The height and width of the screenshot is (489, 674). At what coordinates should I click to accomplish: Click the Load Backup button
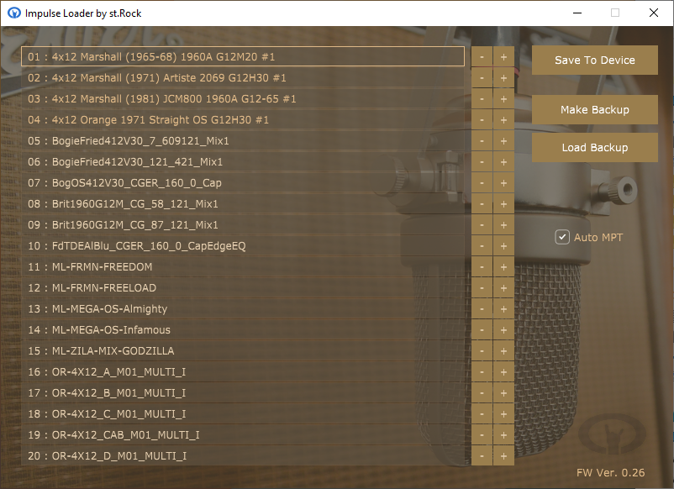tap(594, 147)
